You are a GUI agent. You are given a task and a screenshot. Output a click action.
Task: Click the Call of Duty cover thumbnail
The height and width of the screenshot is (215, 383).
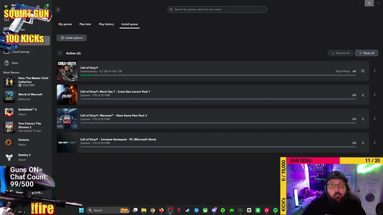click(x=67, y=71)
